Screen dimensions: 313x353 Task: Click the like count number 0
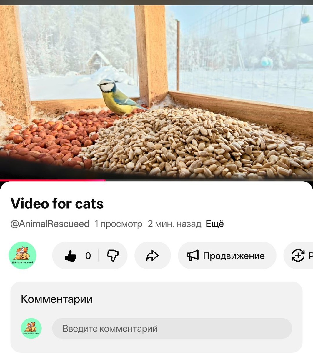point(88,256)
